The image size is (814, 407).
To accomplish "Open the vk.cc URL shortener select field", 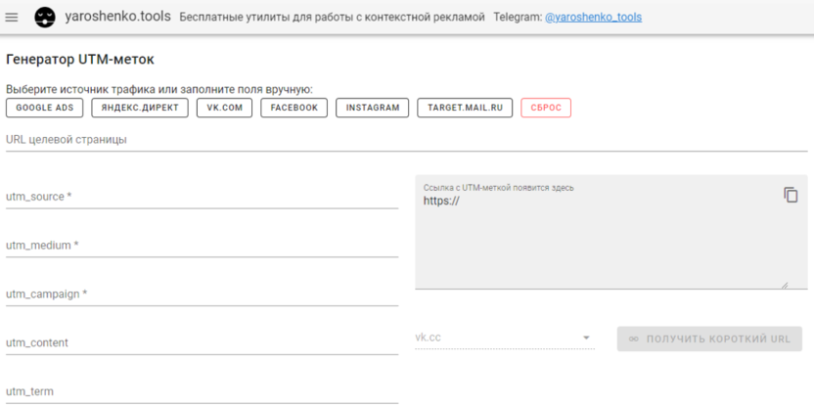I will click(x=499, y=338).
